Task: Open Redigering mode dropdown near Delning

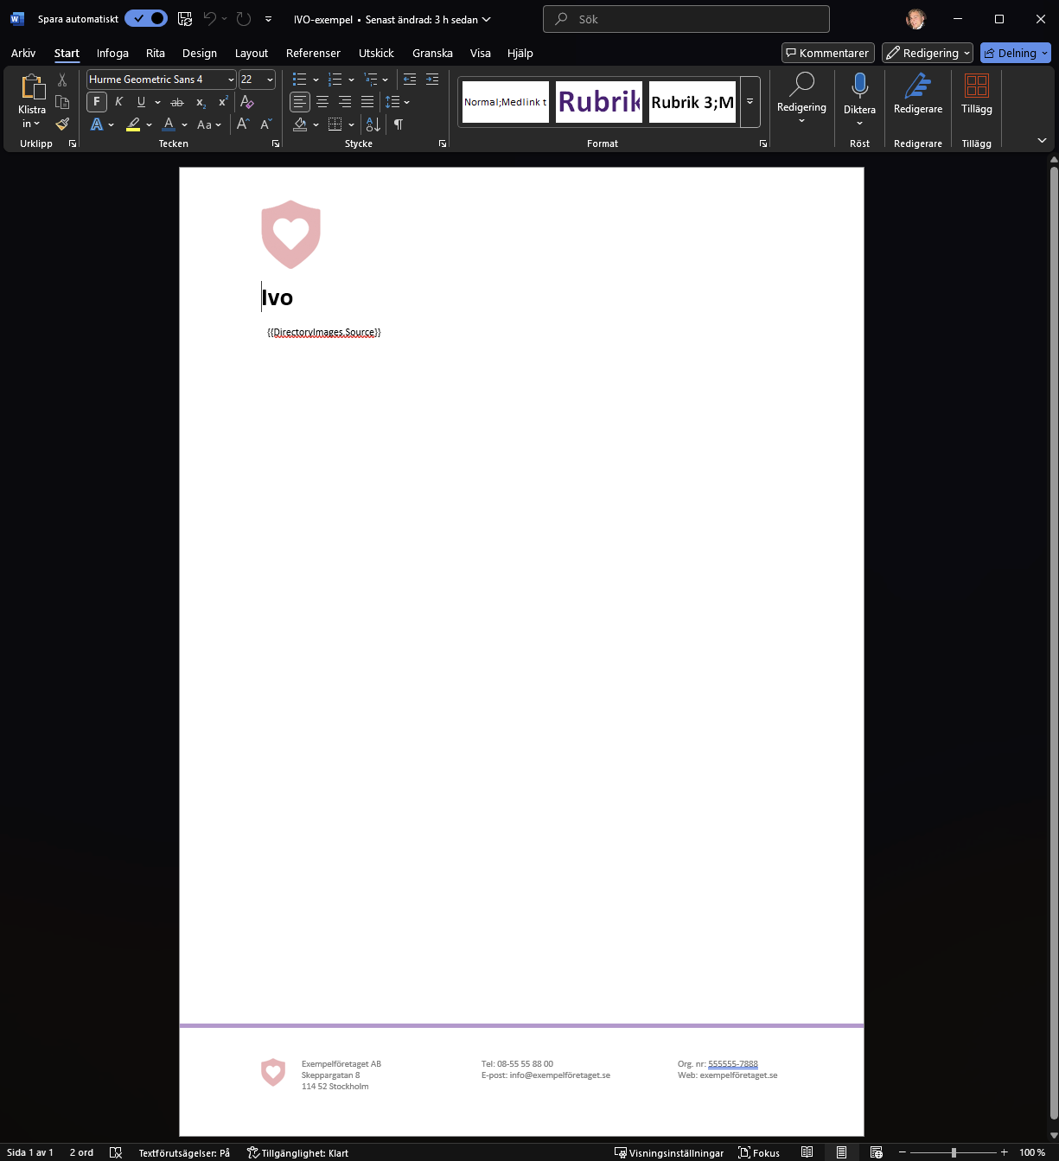Action: 928,53
